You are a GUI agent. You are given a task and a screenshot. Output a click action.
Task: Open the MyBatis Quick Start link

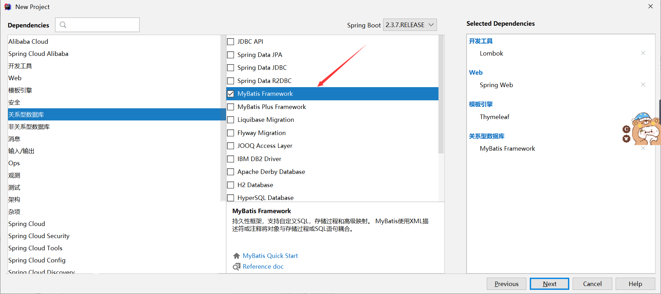(x=270, y=256)
